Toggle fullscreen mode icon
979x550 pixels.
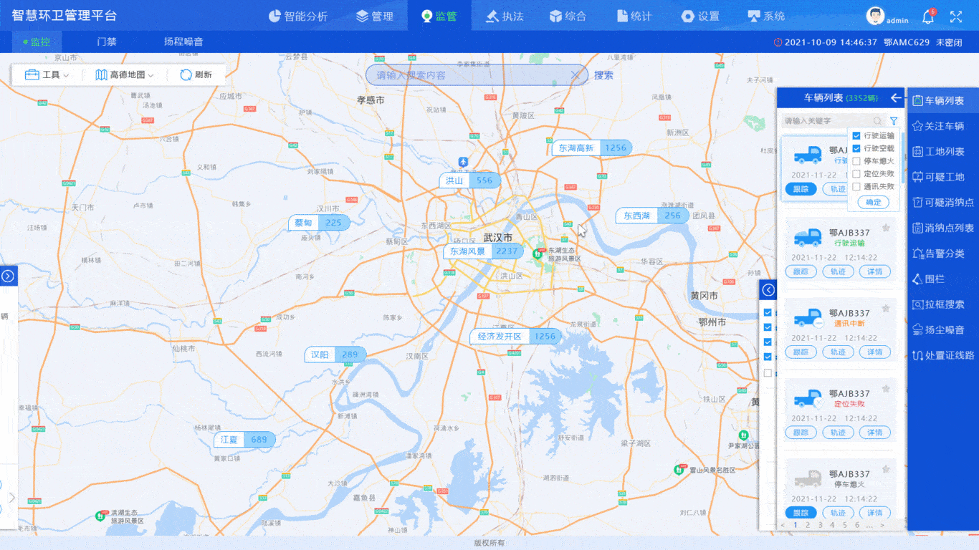click(x=956, y=16)
